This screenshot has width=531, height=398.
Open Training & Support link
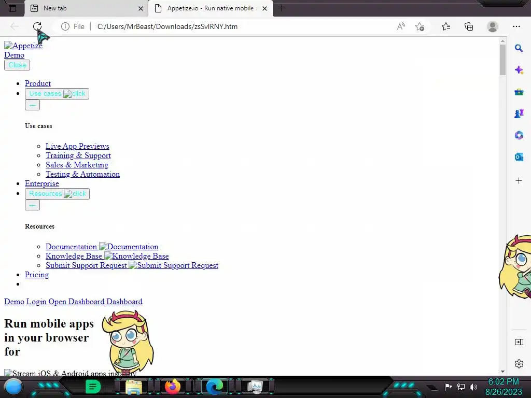tap(78, 155)
